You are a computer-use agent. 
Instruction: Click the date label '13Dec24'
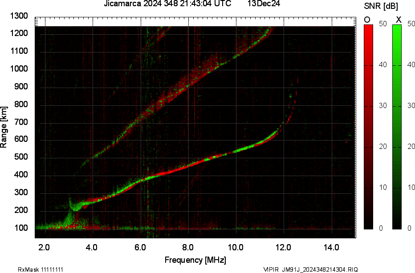pos(264,4)
